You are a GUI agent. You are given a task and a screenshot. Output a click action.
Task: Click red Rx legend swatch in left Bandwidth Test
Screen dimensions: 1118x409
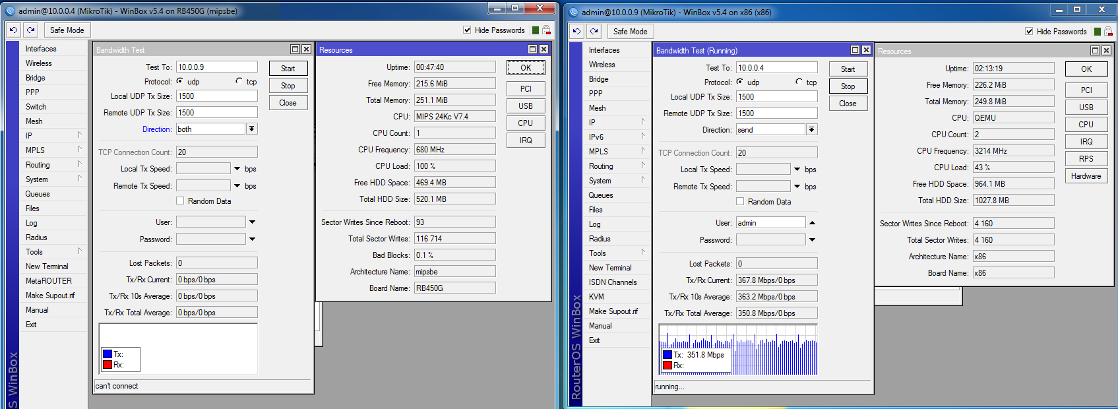108,364
